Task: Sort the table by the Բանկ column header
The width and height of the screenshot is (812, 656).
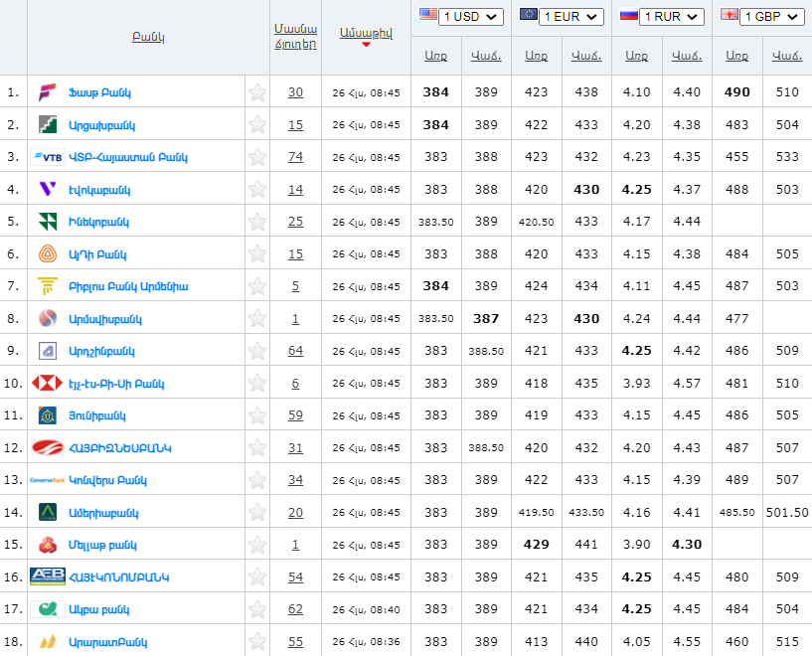Action: (x=148, y=38)
